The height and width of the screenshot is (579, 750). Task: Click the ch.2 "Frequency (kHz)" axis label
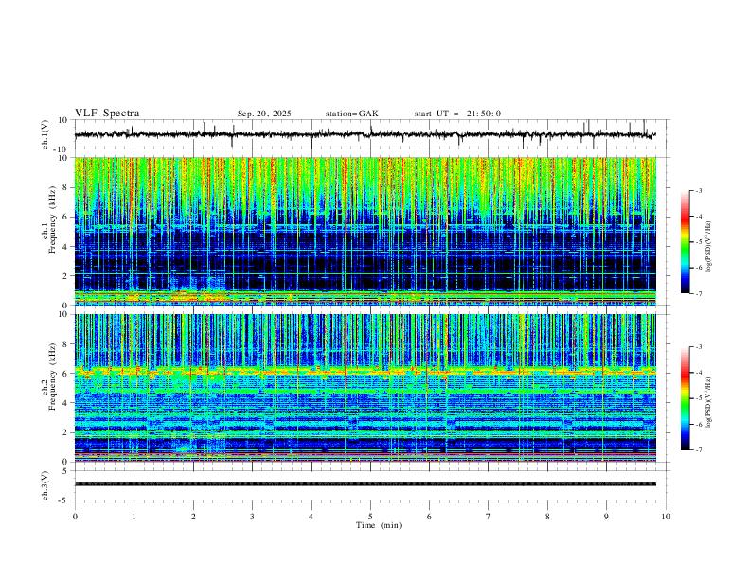point(52,377)
